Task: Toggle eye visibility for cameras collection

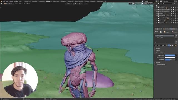Action: point(172,19)
